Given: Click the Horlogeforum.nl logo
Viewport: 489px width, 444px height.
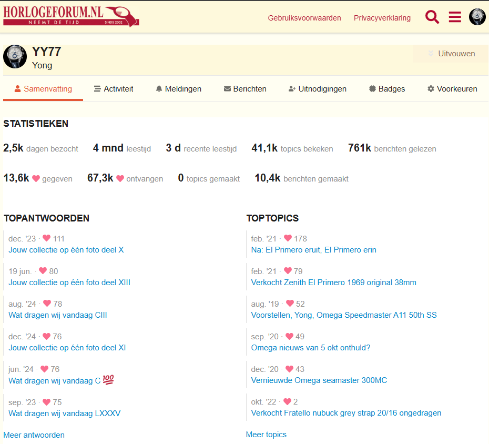Looking at the screenshot, I should [x=71, y=16].
